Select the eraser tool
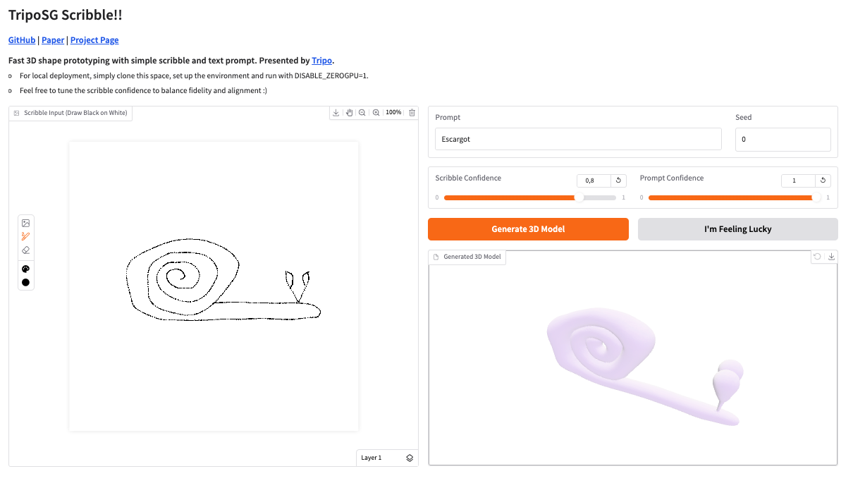Viewport: 853px width, 488px height. pos(26,250)
